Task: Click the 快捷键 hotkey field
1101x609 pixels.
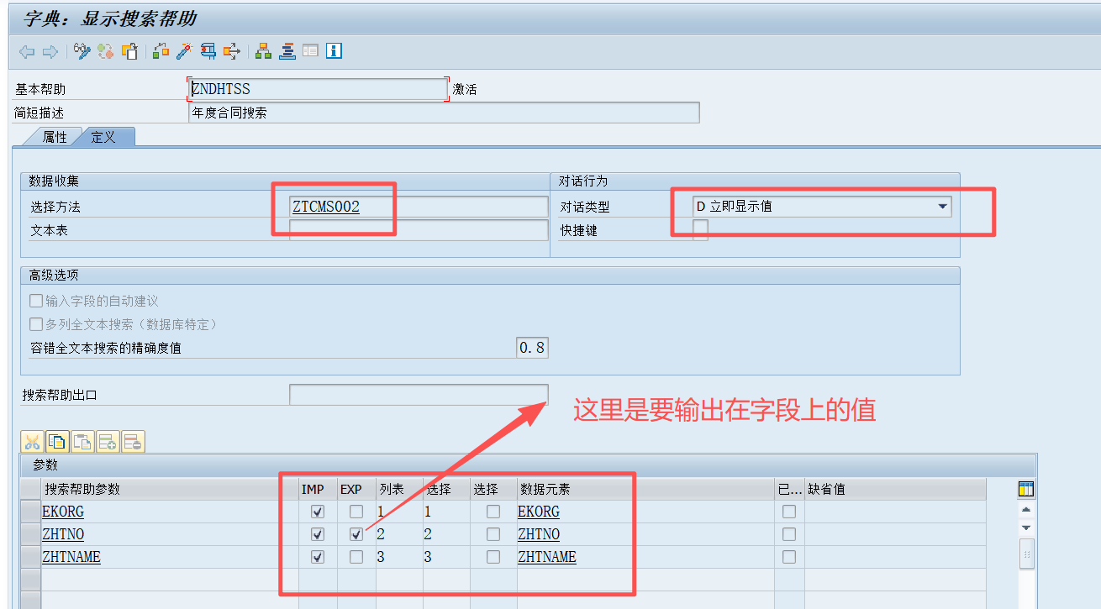Action: (700, 230)
